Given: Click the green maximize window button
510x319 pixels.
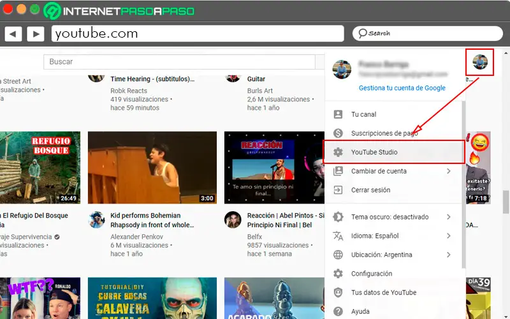Looking at the screenshot, I should (x=35, y=9).
